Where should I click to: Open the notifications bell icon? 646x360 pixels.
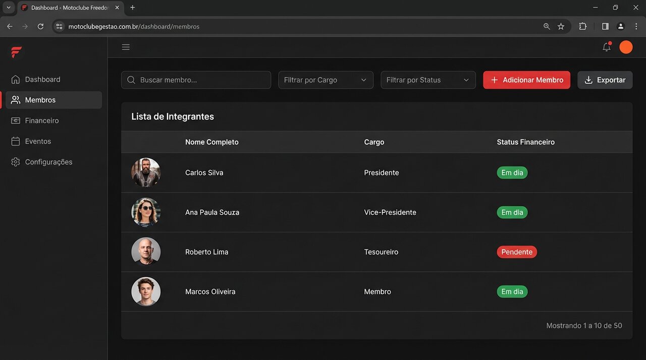(607, 47)
